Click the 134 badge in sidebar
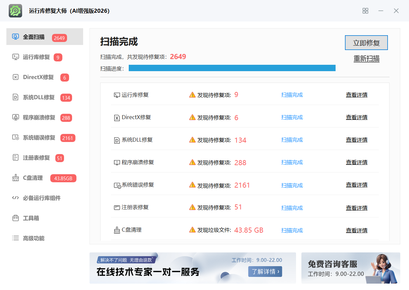 coord(66,98)
